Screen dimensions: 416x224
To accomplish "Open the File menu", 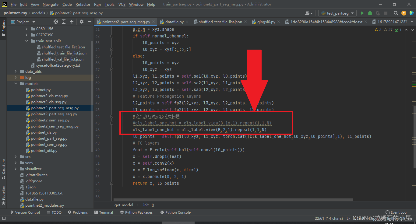I will [x=13, y=5].
